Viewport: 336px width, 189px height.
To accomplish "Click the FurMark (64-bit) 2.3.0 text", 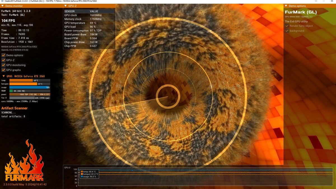I will coord(16,11).
